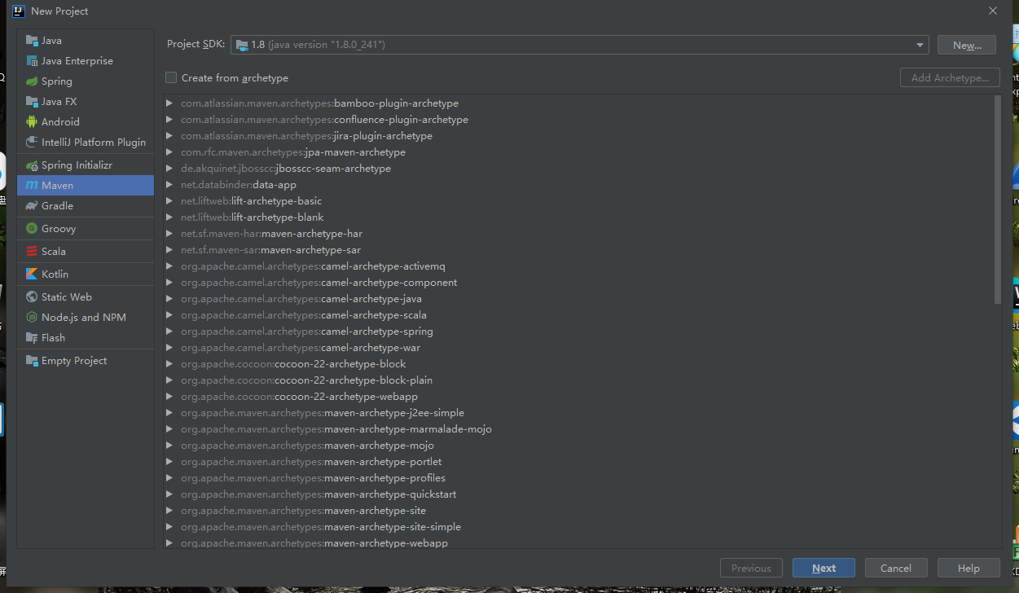Click the Gradle elephant icon

[32, 206]
